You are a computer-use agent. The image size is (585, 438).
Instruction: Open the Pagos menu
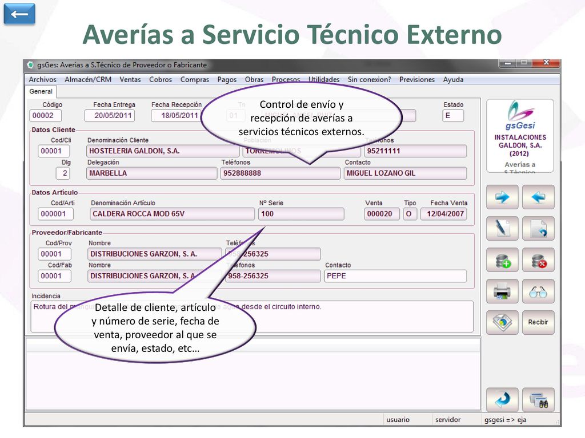point(227,79)
